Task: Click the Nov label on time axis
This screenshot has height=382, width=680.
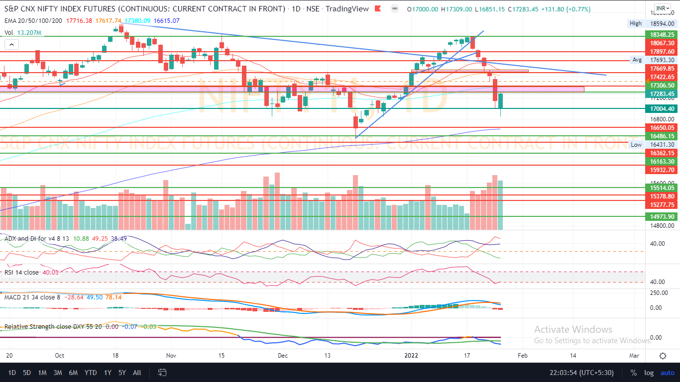Action: [171, 356]
